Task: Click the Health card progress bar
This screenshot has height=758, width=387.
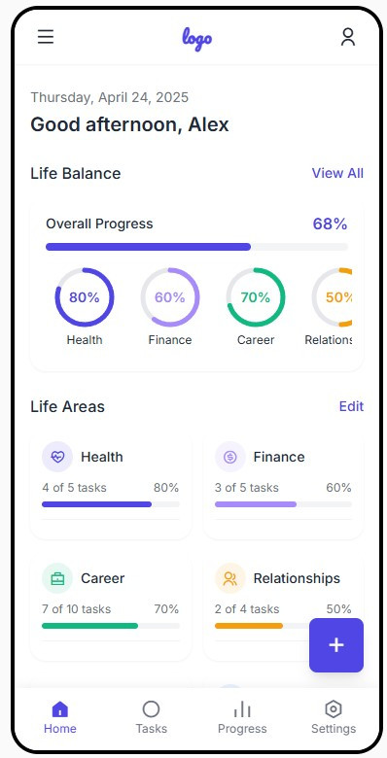Action: coord(110,504)
